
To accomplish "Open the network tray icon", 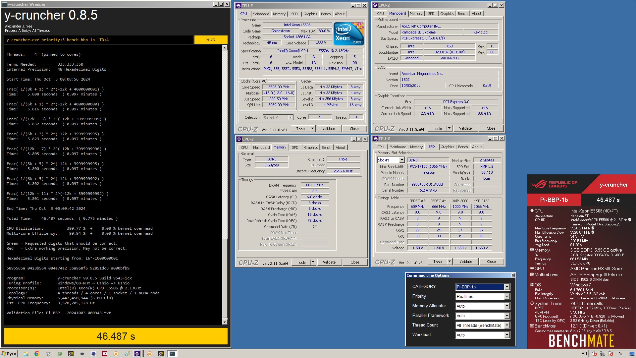I will point(603,354).
